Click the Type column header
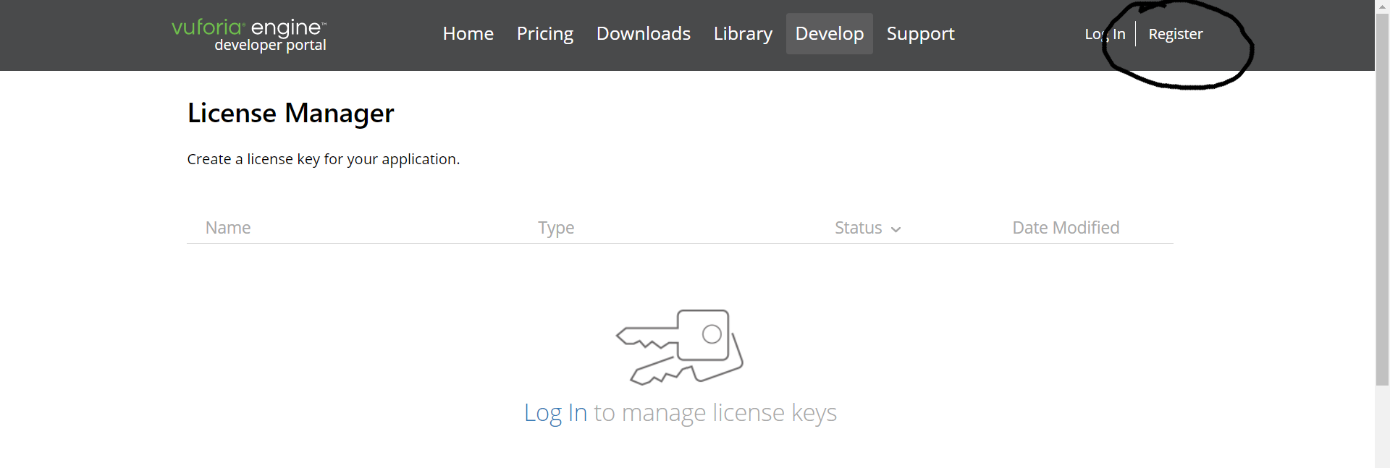 tap(556, 228)
